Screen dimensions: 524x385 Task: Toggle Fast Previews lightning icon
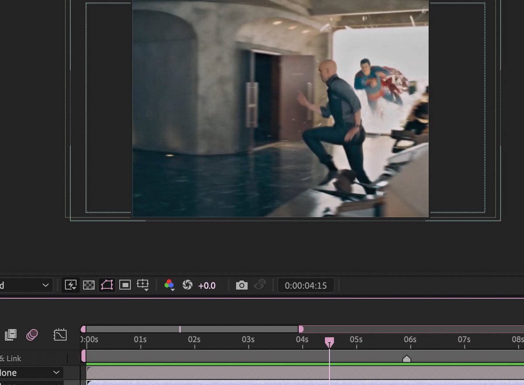(x=71, y=285)
